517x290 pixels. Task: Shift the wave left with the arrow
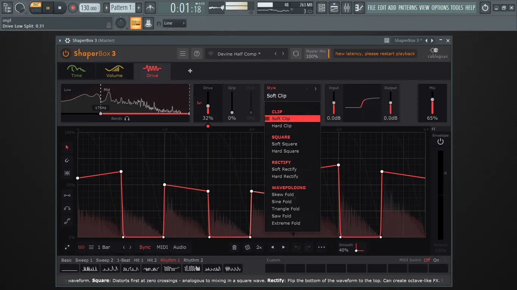point(273,247)
